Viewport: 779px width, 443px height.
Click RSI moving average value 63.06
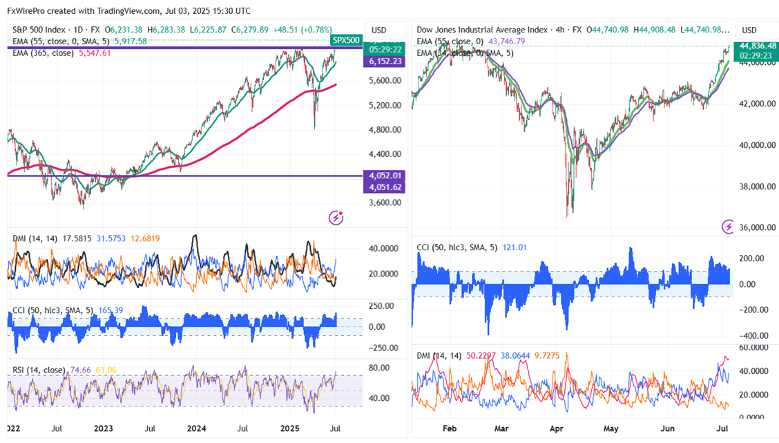pyautogui.click(x=106, y=370)
